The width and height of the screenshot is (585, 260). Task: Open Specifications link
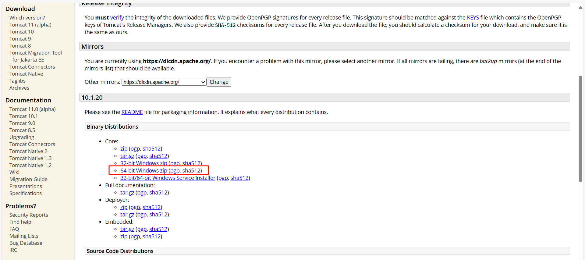26,193
